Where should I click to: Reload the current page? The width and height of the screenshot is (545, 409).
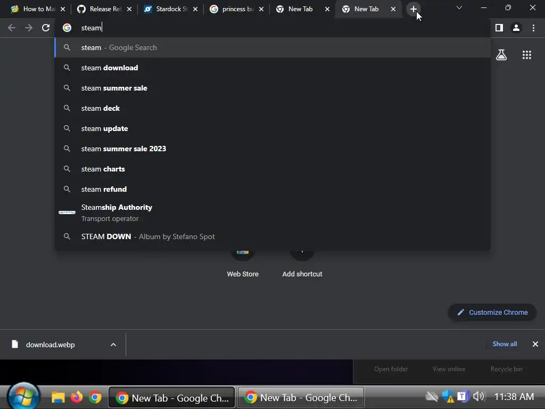coord(46,28)
